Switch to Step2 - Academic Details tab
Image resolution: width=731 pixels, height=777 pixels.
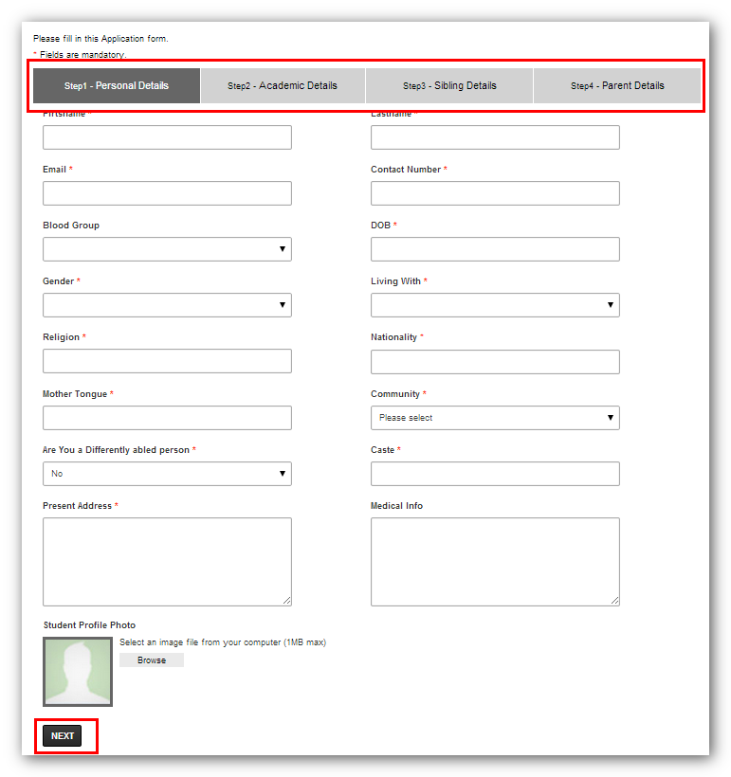coord(283,86)
